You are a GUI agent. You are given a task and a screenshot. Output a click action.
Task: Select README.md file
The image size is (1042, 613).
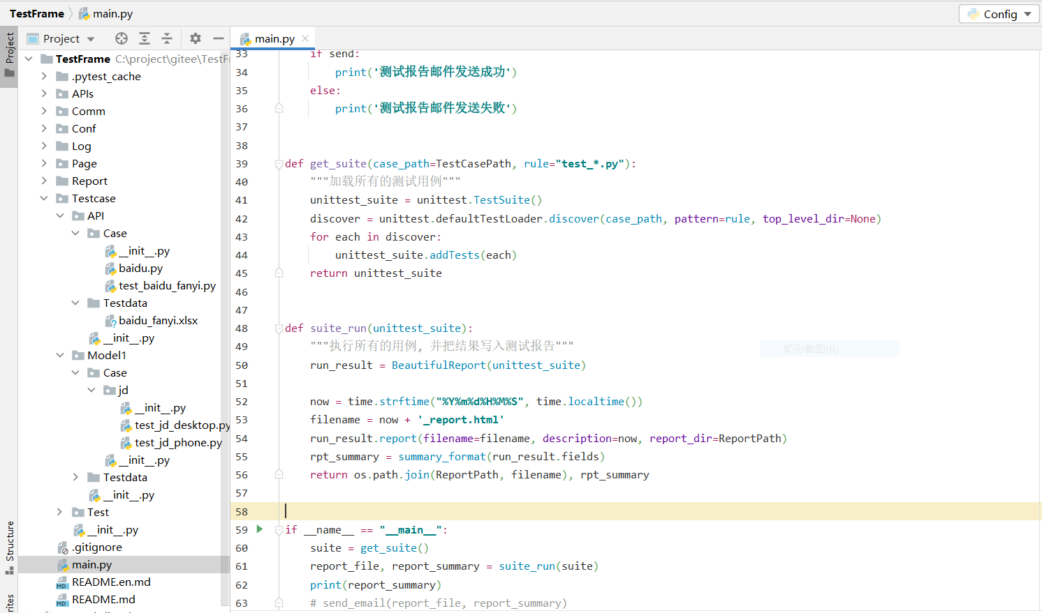[x=103, y=599]
